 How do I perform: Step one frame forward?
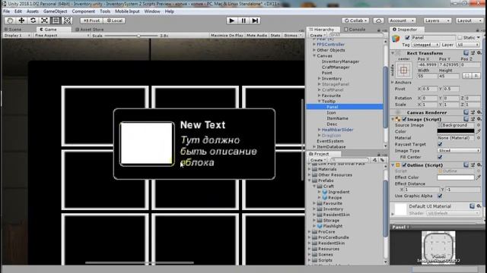255,20
